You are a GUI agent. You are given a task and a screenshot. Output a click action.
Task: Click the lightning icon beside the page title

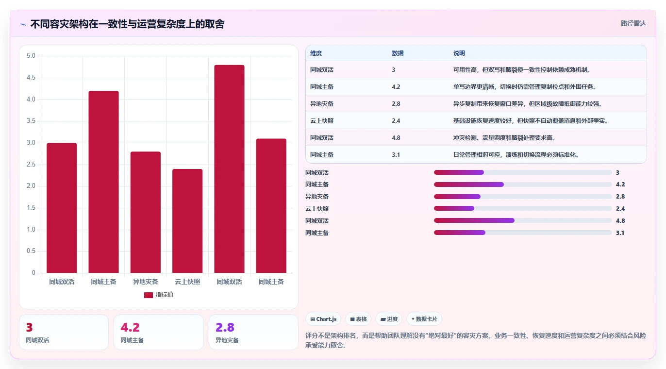pos(23,24)
